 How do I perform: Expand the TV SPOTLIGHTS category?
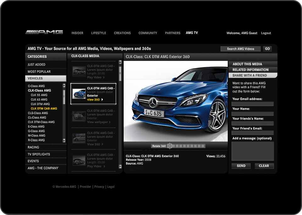pos(46,154)
